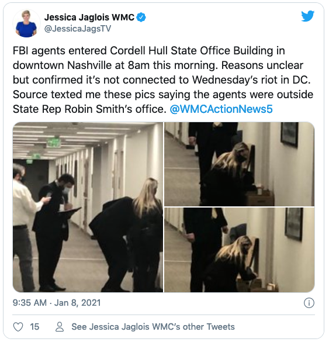Open the bottom-right photo thumbnail

[240, 250]
